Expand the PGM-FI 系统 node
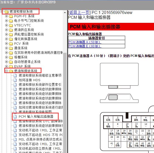 (x=6, y=16)
